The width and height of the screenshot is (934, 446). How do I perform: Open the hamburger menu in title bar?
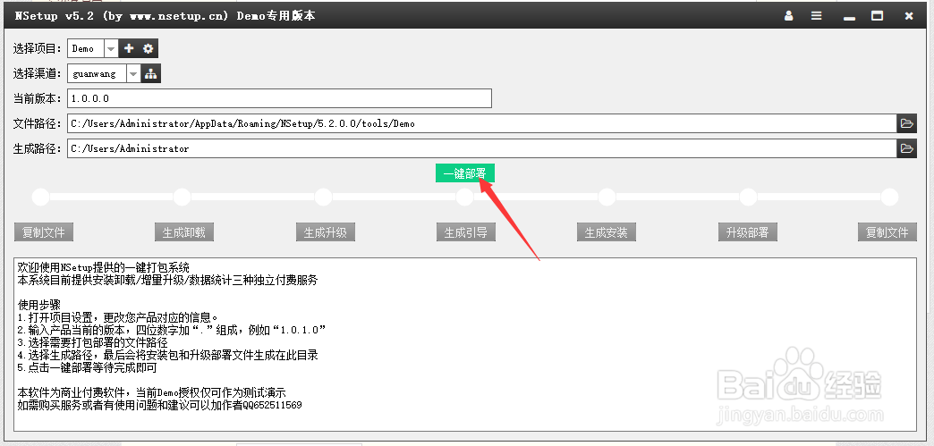[x=816, y=16]
